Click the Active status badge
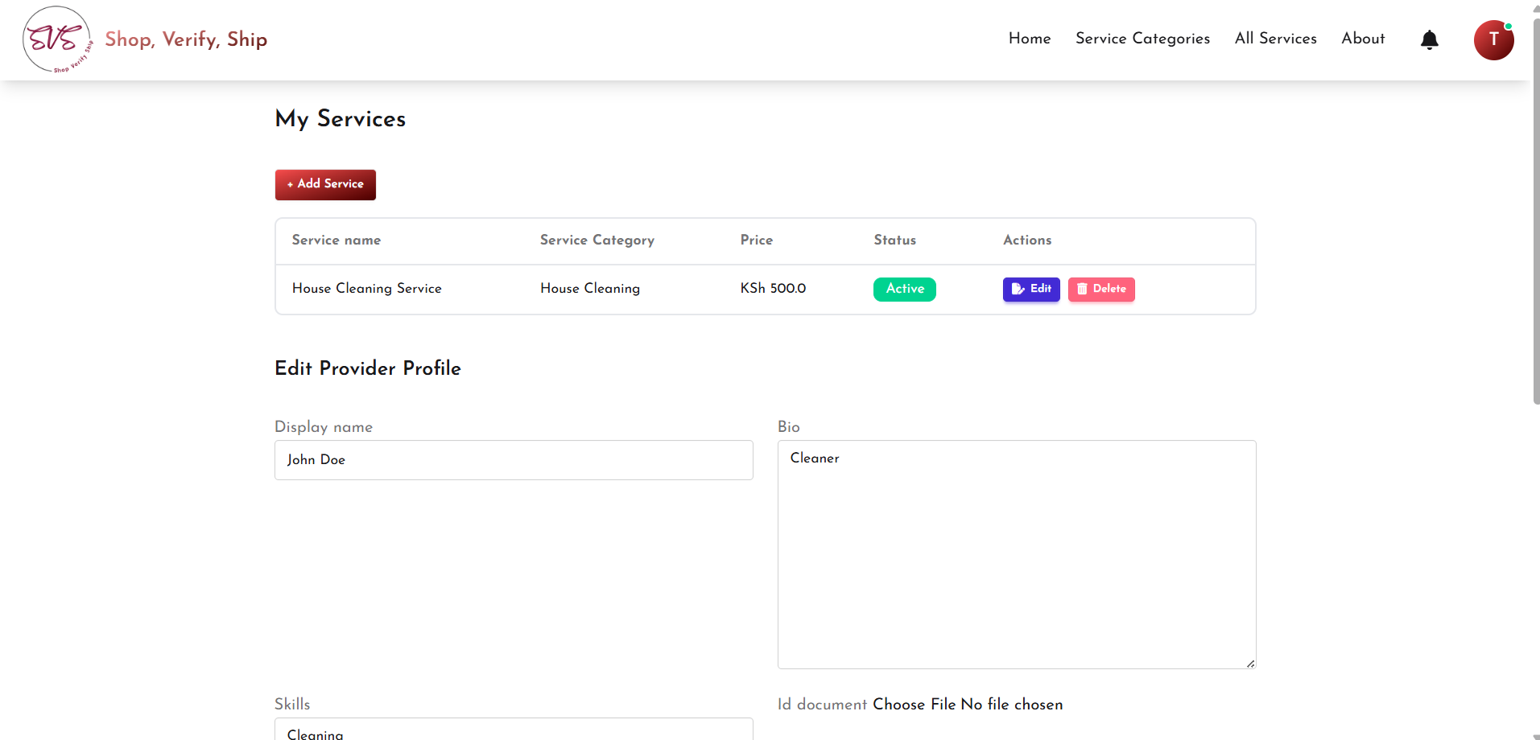The height and width of the screenshot is (740, 1540). pos(905,289)
